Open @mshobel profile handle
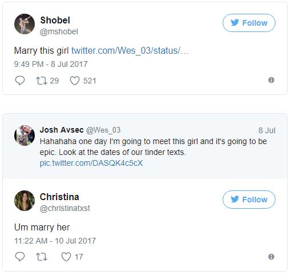This screenshot has width=291, height=275. [x=59, y=32]
